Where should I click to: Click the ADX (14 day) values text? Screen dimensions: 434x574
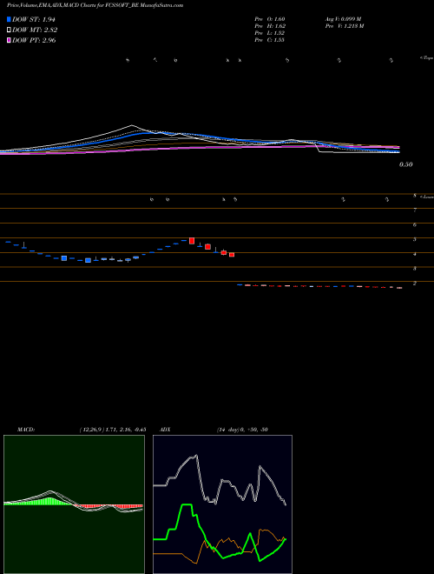(240, 430)
